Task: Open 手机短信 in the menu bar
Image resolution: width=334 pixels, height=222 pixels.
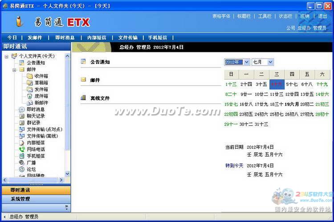Action: 157,38
